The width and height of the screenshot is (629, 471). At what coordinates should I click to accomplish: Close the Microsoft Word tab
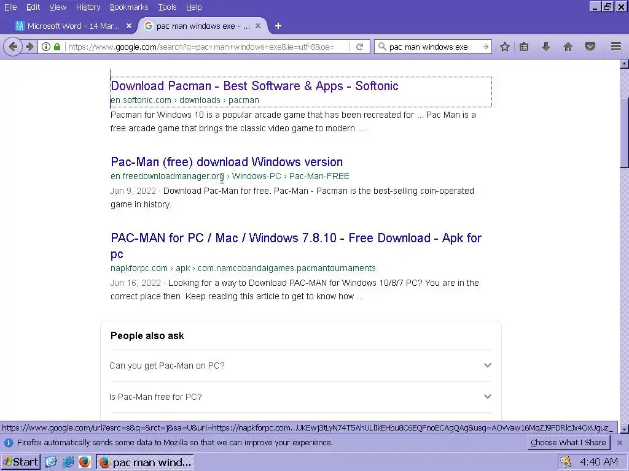129,26
